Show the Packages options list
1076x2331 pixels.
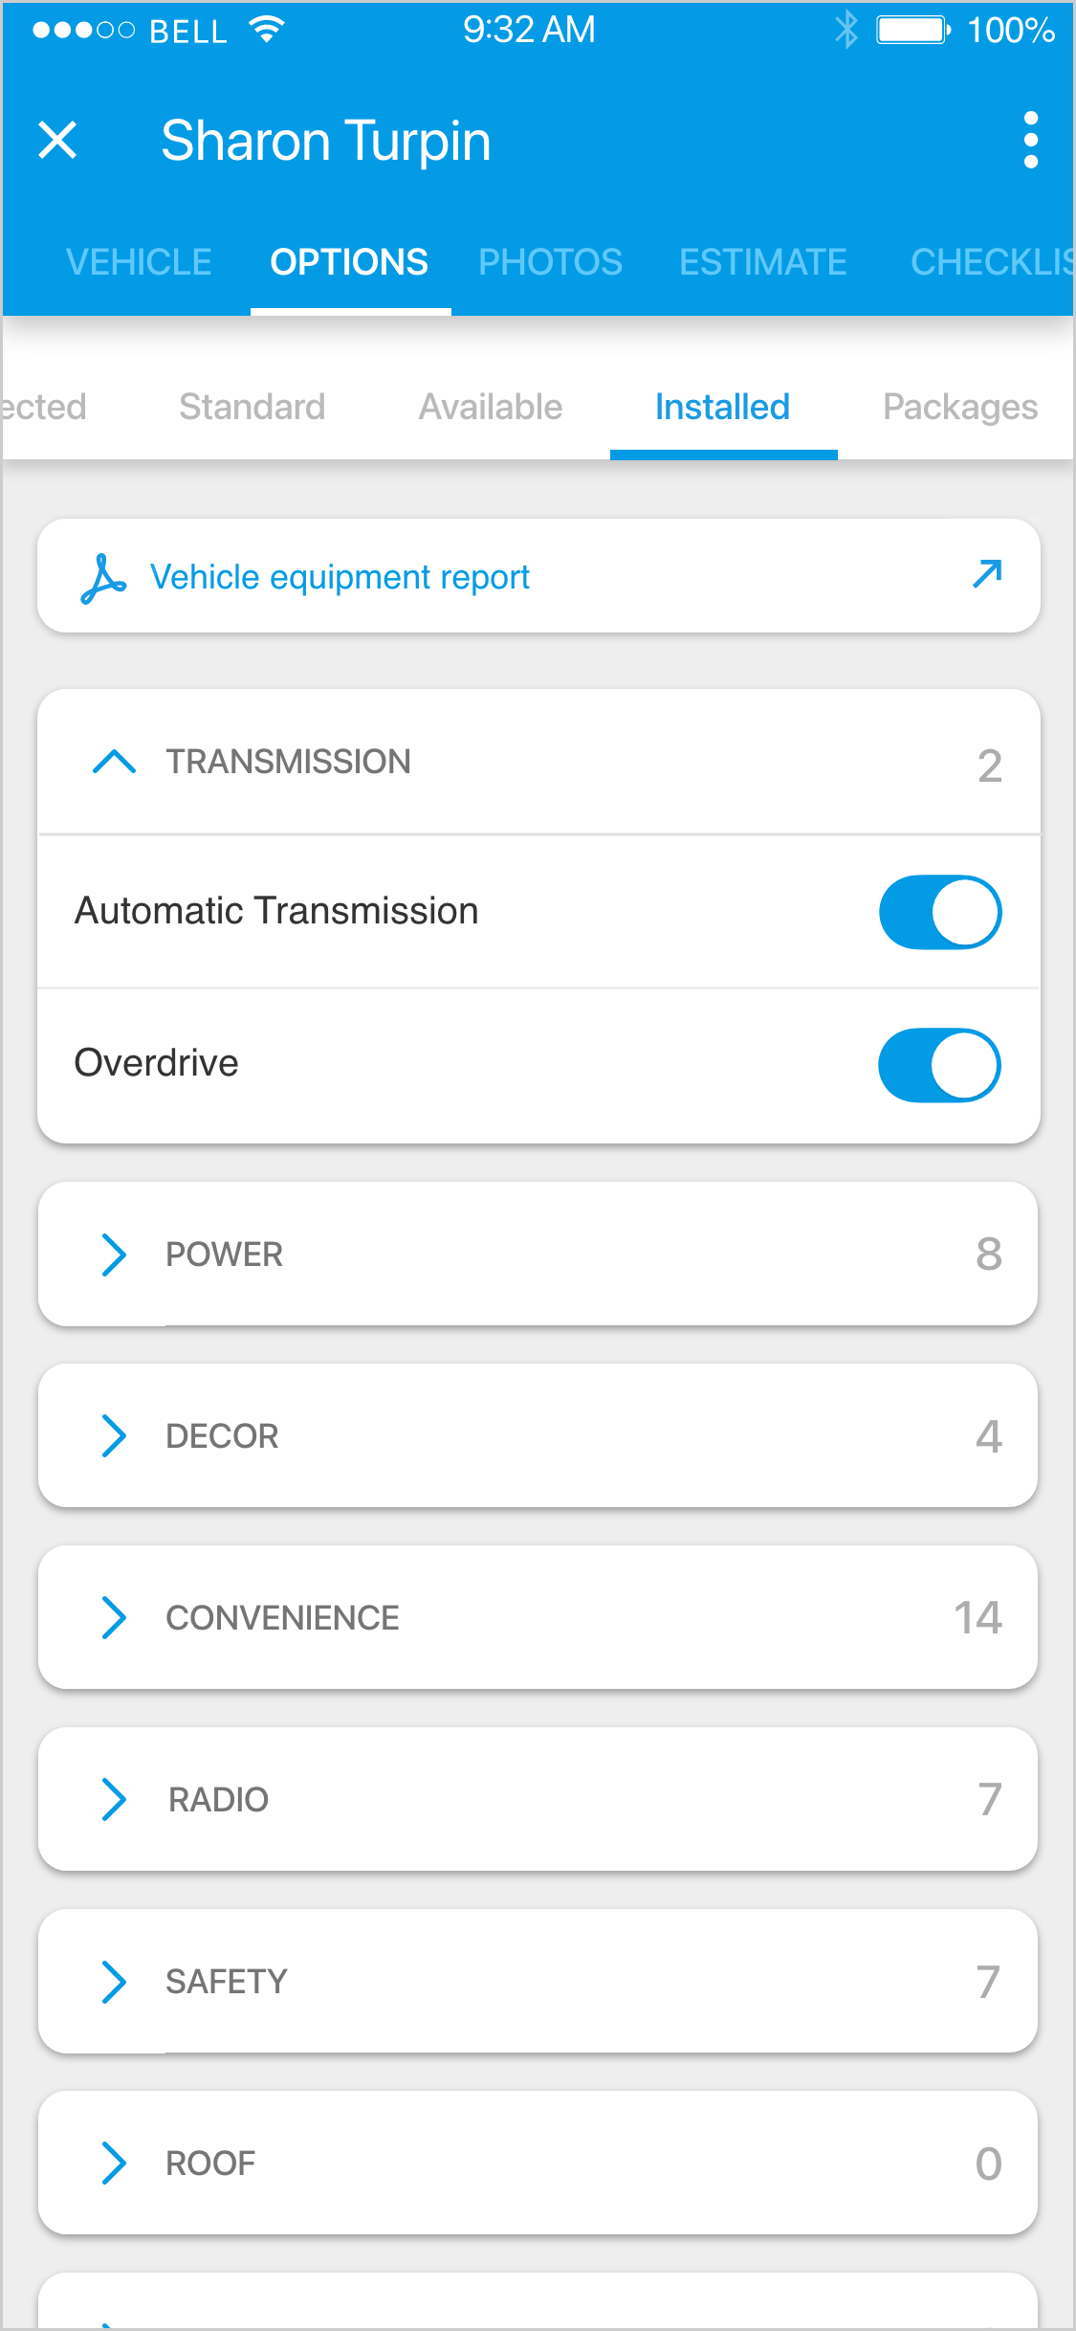[959, 408]
